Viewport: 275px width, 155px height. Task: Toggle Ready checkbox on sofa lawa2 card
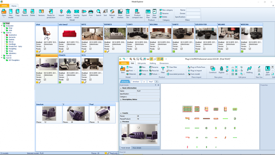[x=68, y=49]
